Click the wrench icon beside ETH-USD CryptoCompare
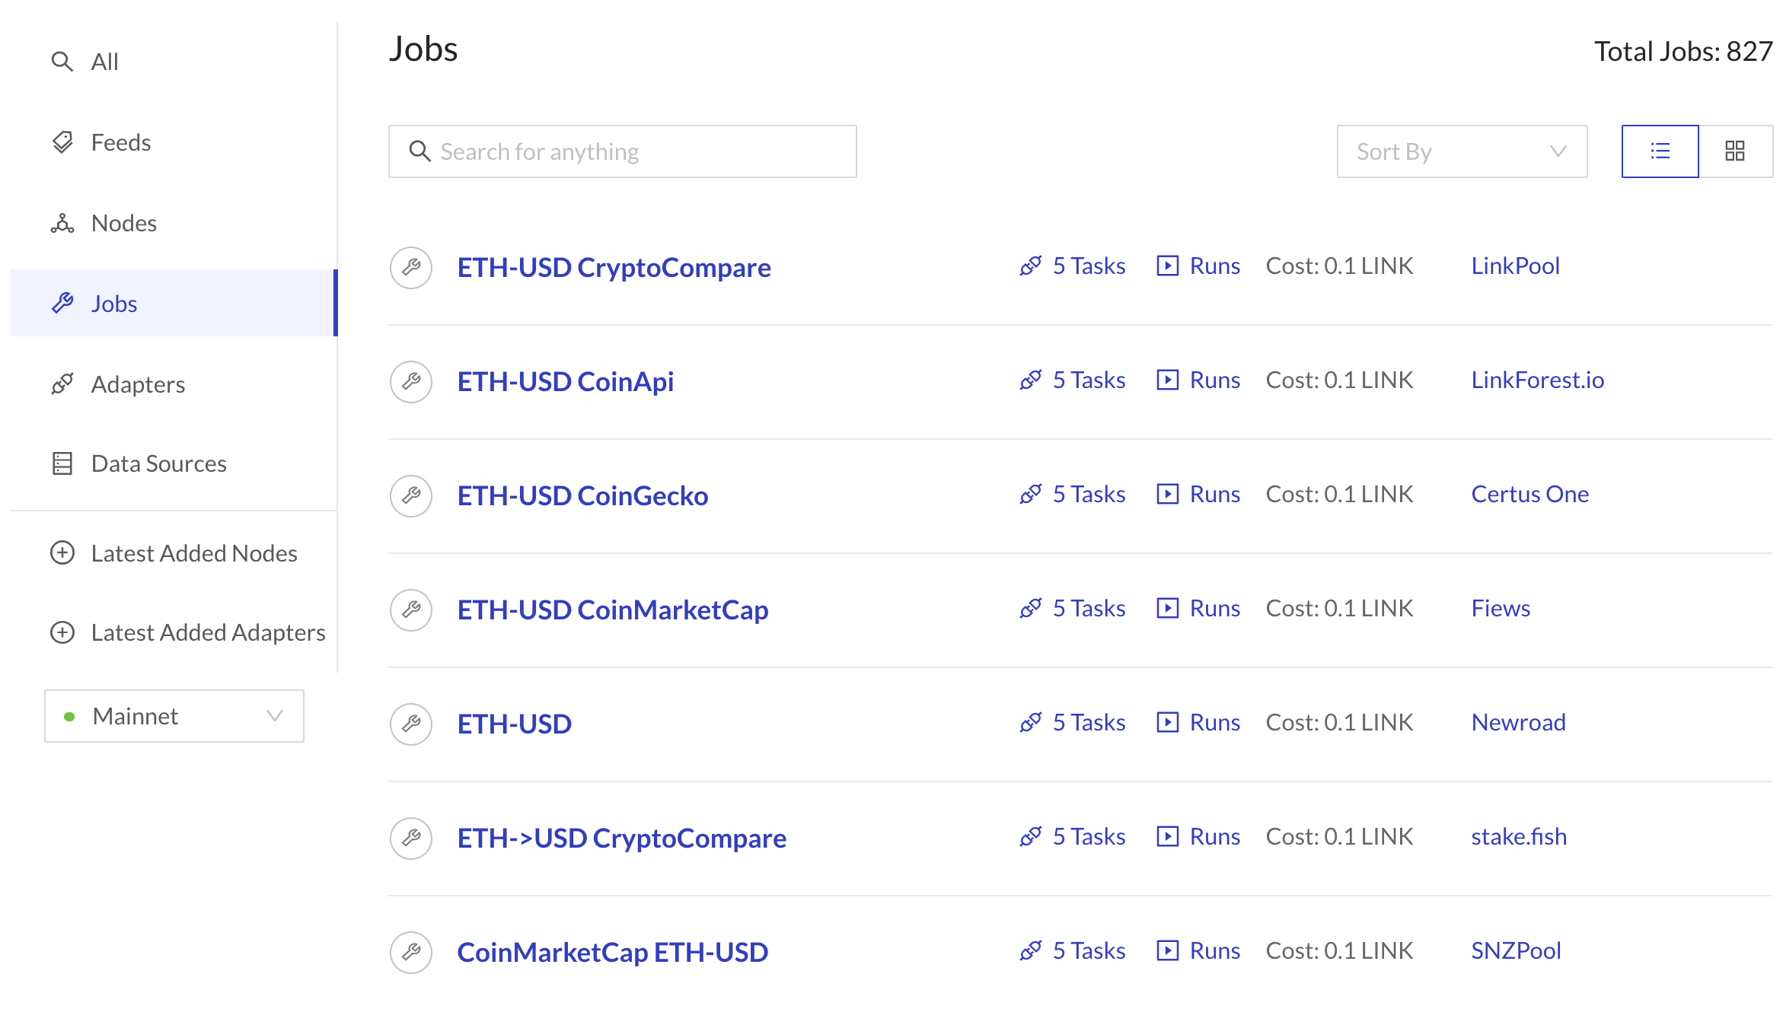1783x1009 pixels. [411, 267]
